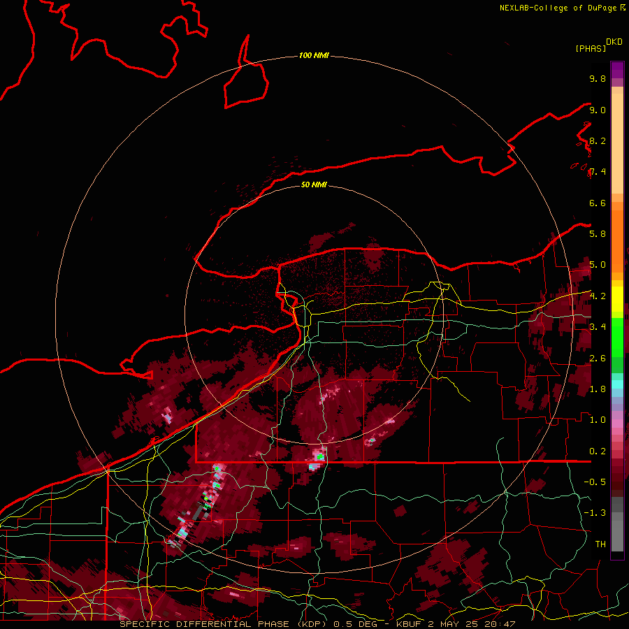Click the 5.0 value on the legend

pyautogui.click(x=598, y=265)
